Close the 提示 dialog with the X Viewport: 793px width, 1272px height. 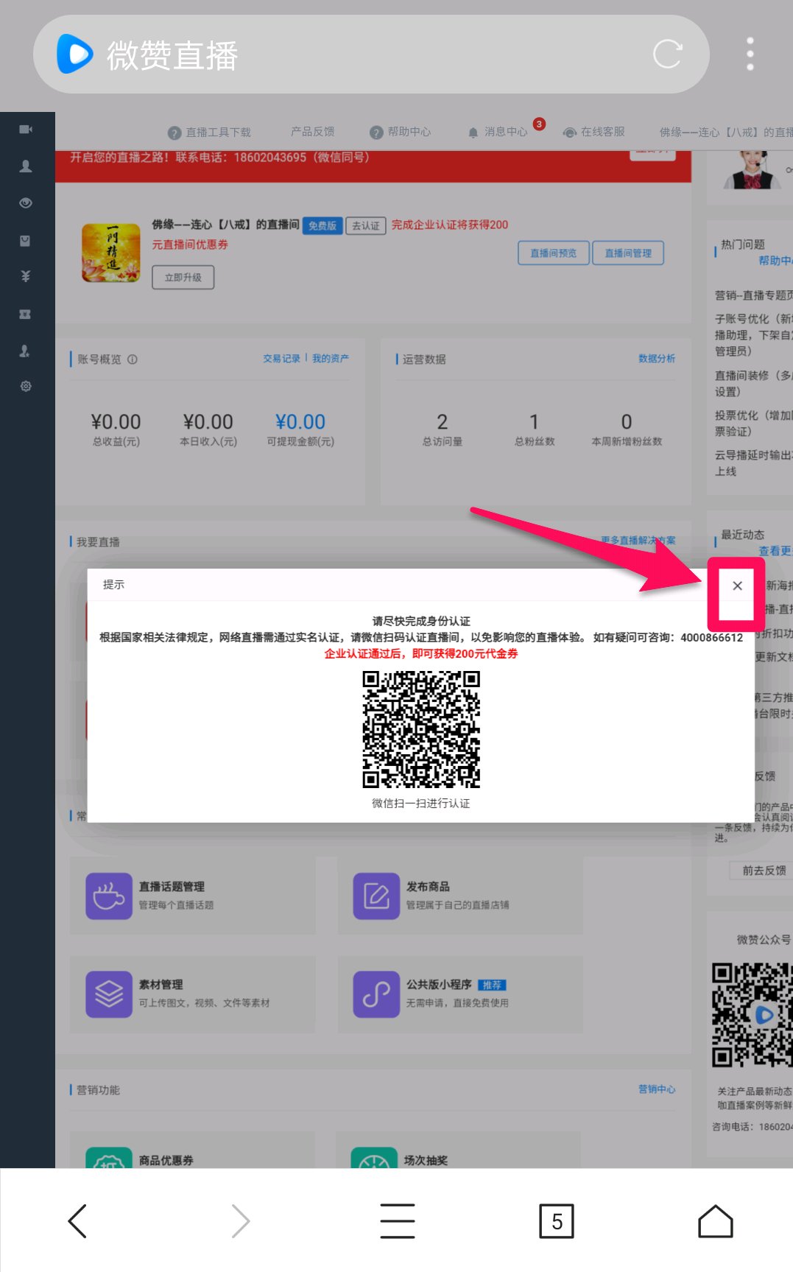737,586
